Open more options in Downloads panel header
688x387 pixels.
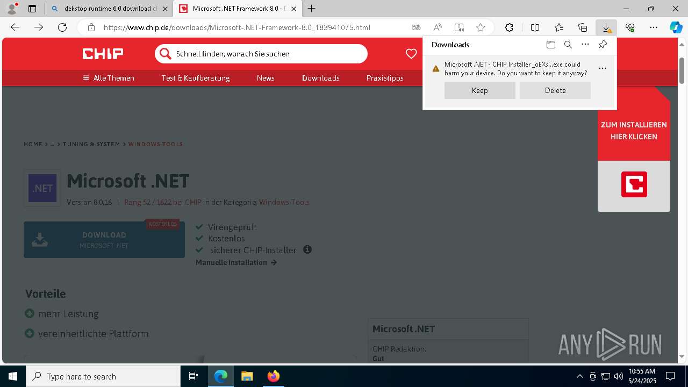pos(585,45)
